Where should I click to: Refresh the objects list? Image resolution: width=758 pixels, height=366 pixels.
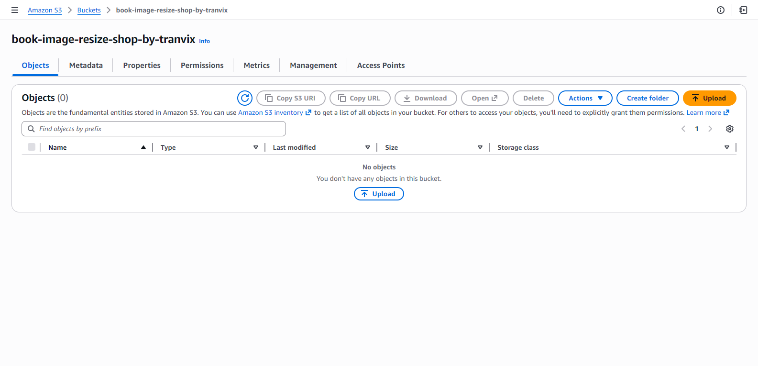point(245,98)
